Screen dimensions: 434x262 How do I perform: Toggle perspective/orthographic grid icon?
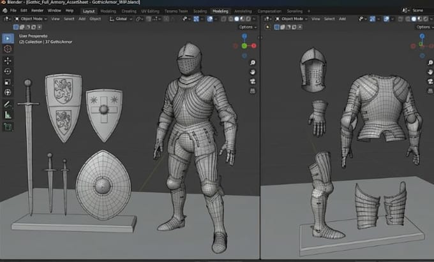[x=253, y=91]
